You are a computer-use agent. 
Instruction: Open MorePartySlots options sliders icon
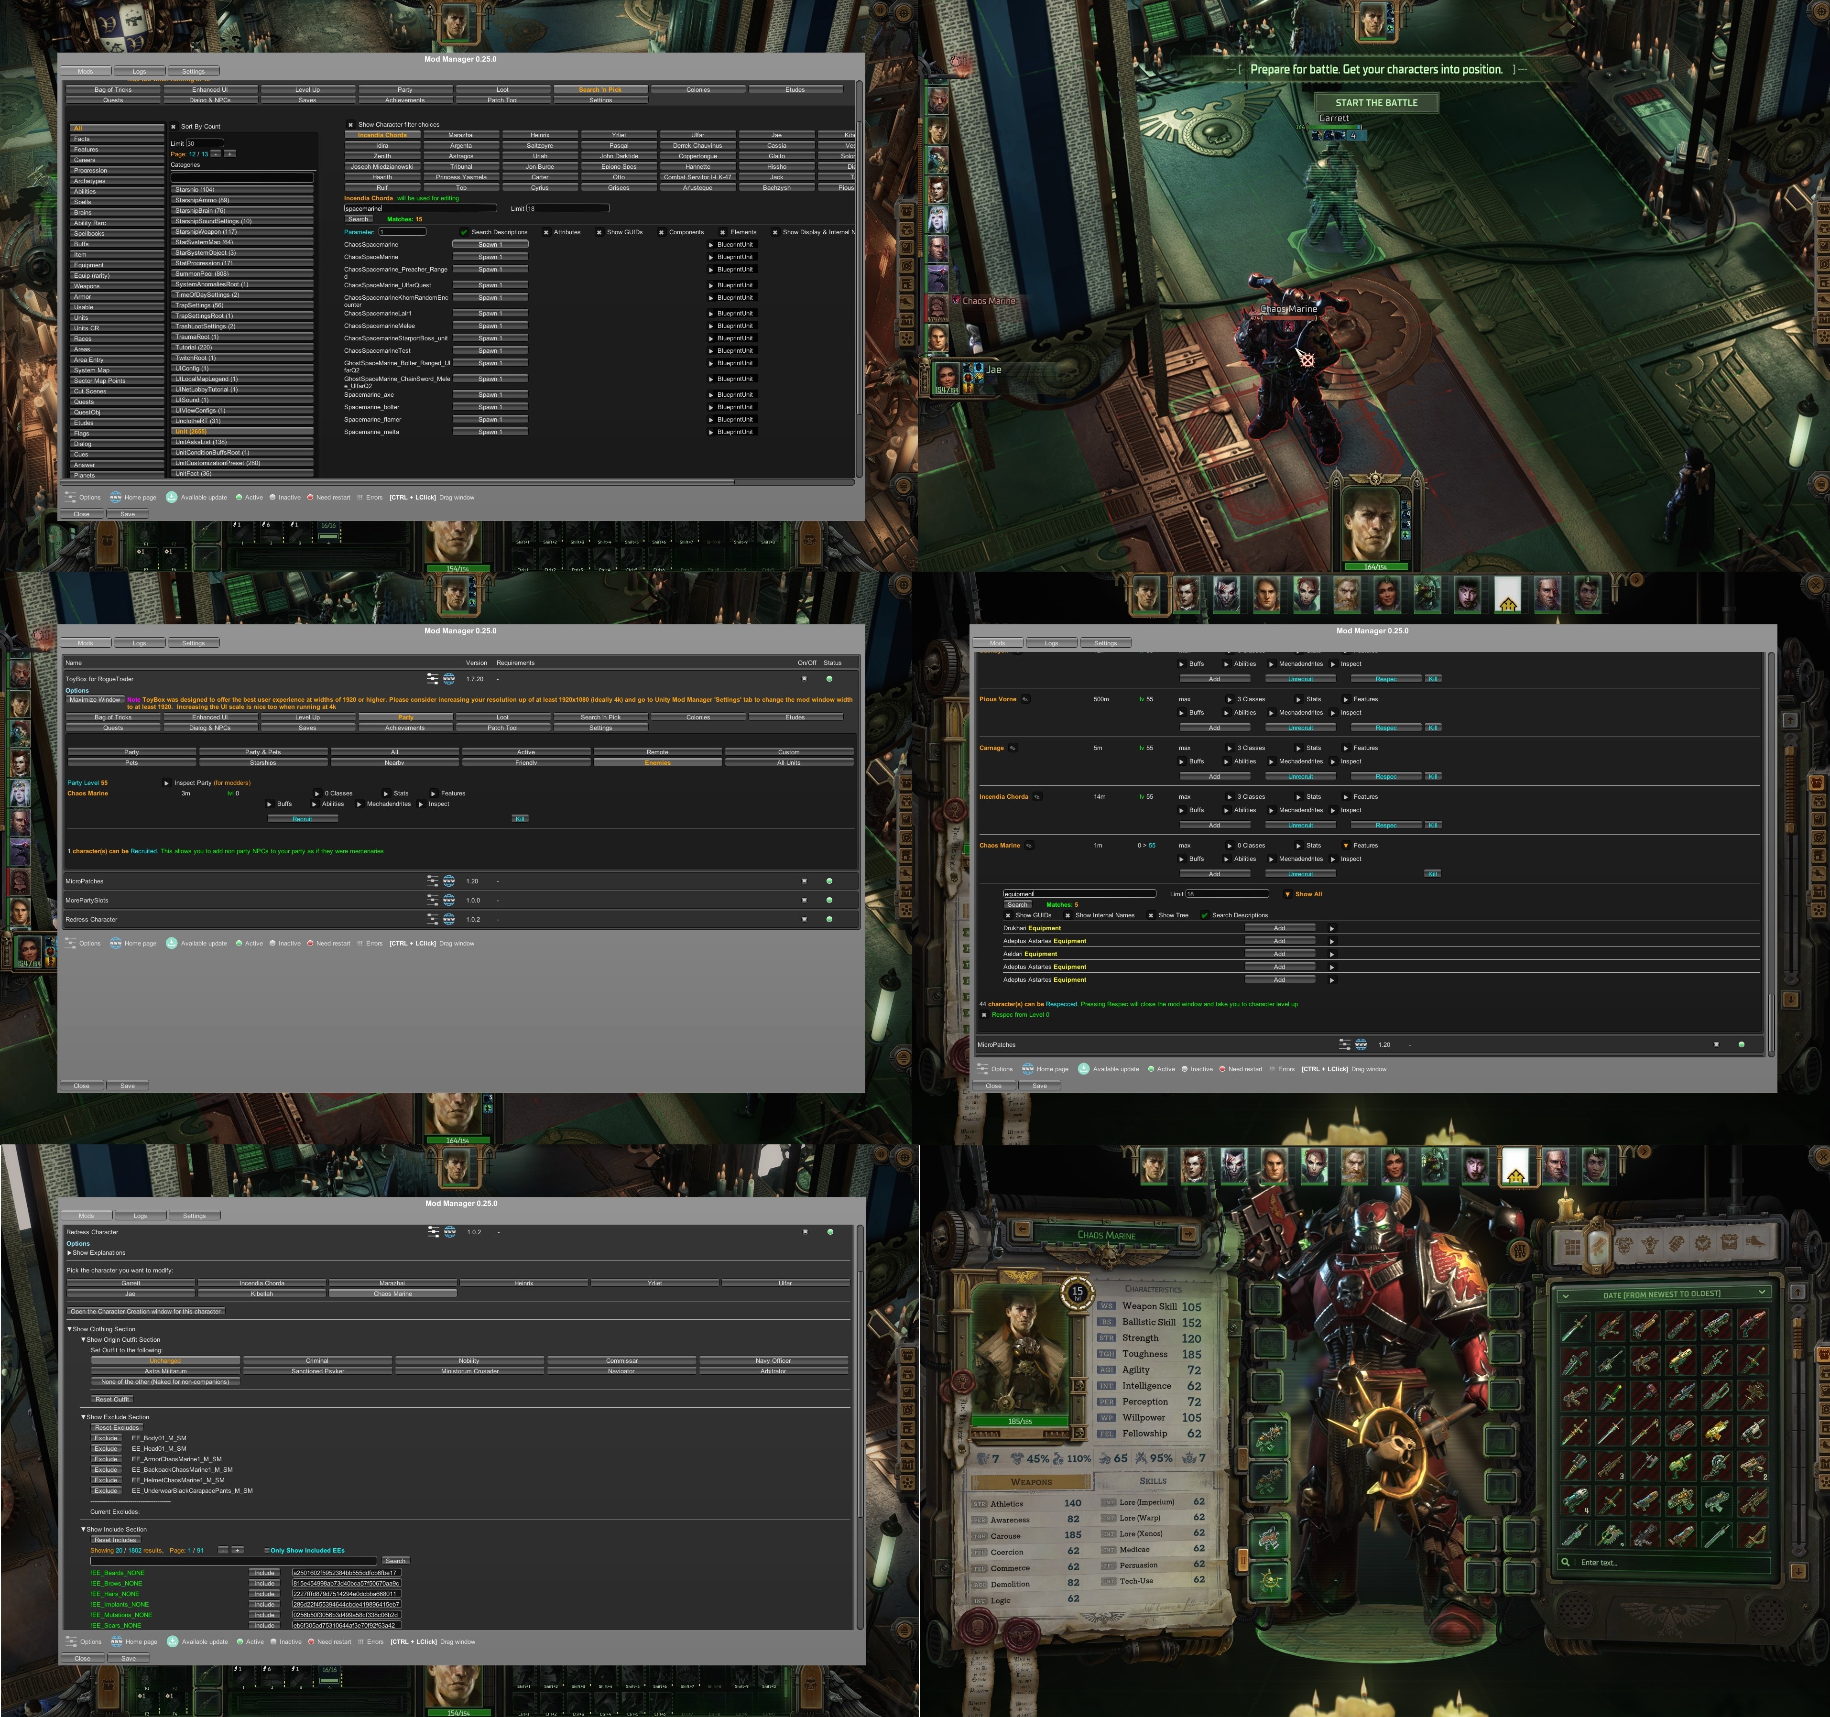[x=433, y=901]
